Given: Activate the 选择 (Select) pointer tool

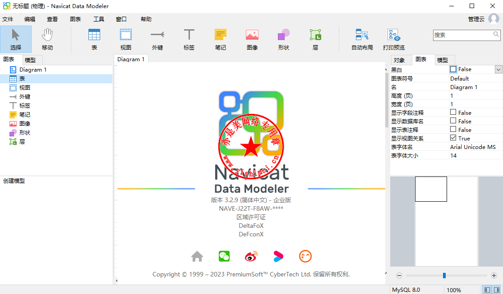Looking at the screenshot, I should (16, 39).
